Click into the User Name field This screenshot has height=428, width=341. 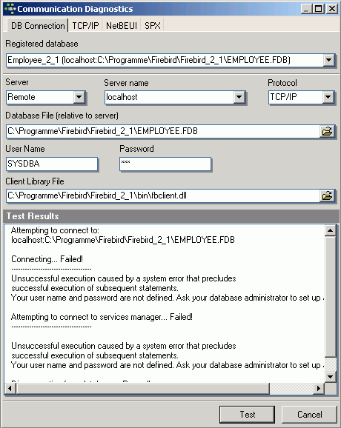point(52,164)
